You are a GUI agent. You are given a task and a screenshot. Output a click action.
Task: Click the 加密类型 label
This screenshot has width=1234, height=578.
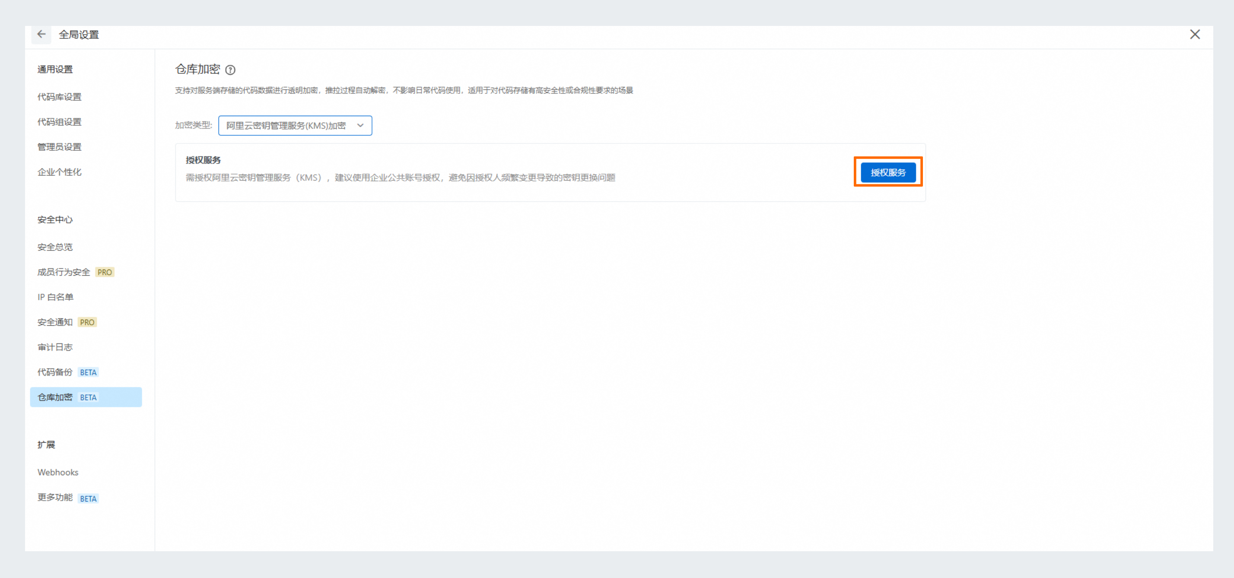pos(194,125)
